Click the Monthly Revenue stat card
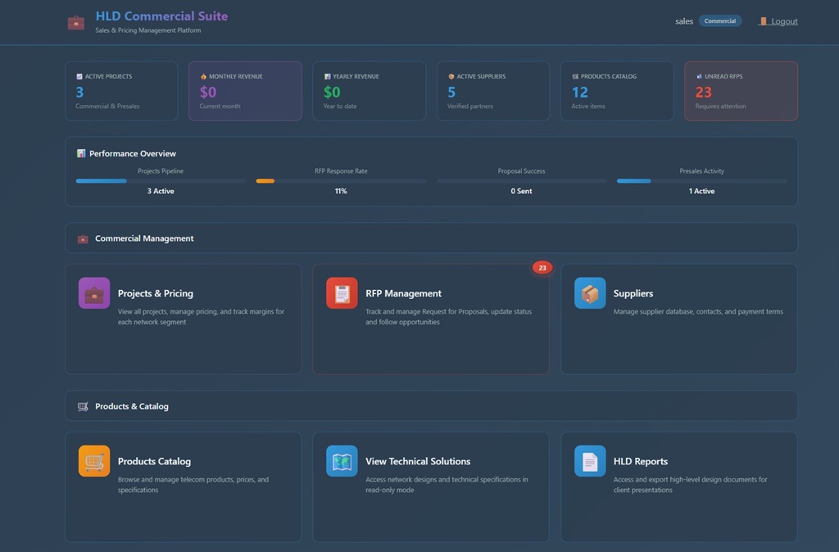The height and width of the screenshot is (552, 839). (245, 91)
